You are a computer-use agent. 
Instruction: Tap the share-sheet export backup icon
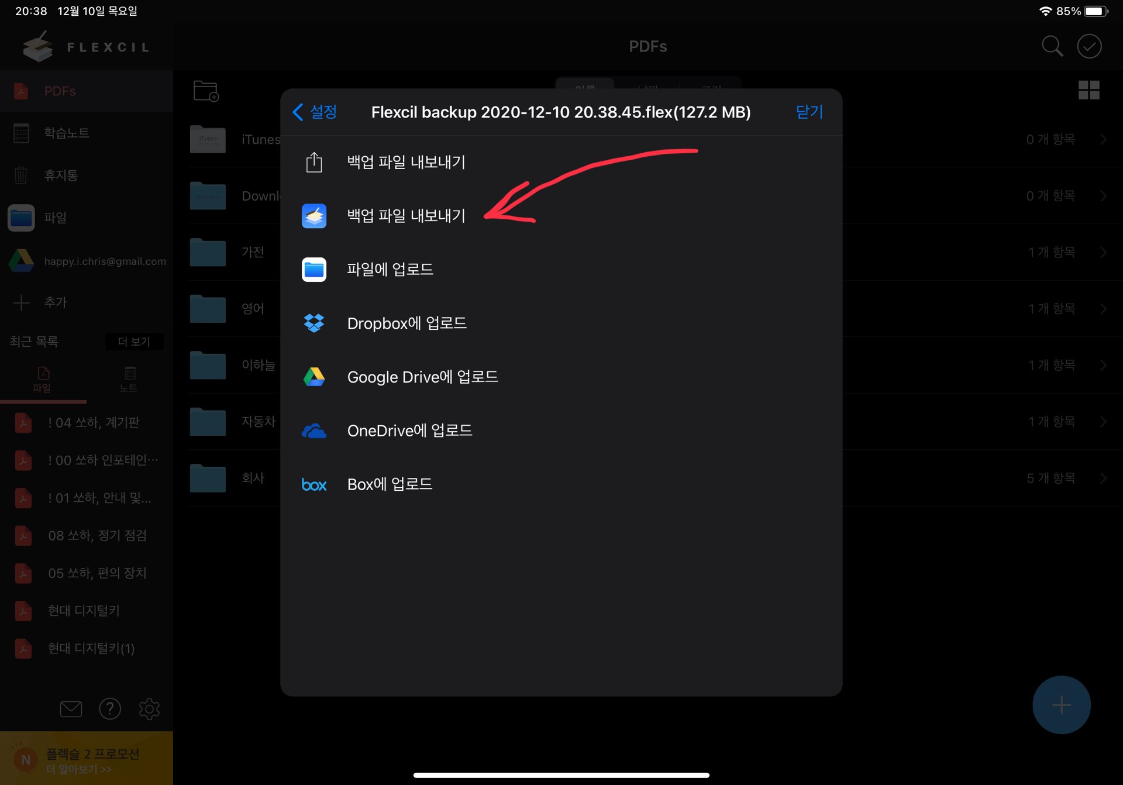tap(314, 162)
